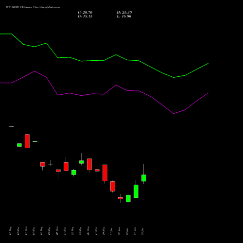Screen dimensions: 243x243
Task: Click the small red candlestick above 27 May
Action: pyautogui.click(x=97, y=170)
